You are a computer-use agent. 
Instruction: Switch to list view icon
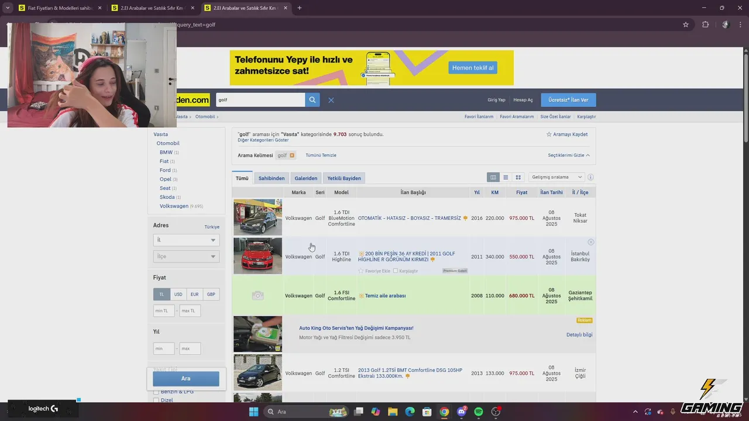pyautogui.click(x=506, y=177)
